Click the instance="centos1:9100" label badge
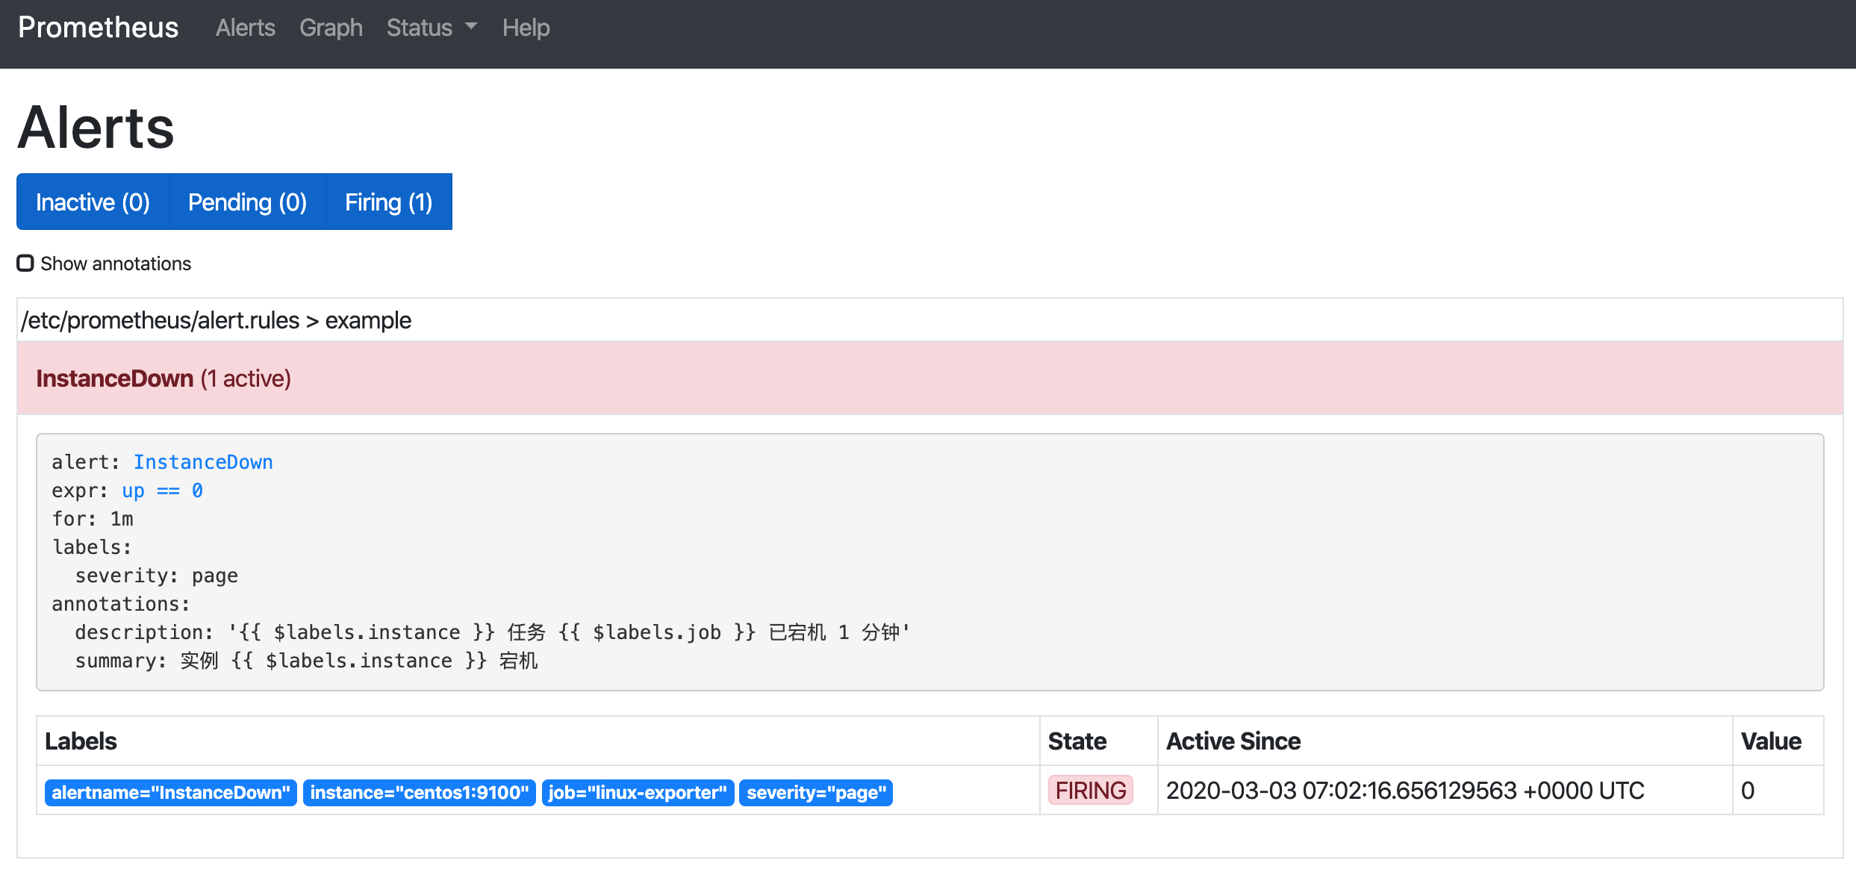Viewport: 1856px width, 869px height. pyautogui.click(x=419, y=792)
